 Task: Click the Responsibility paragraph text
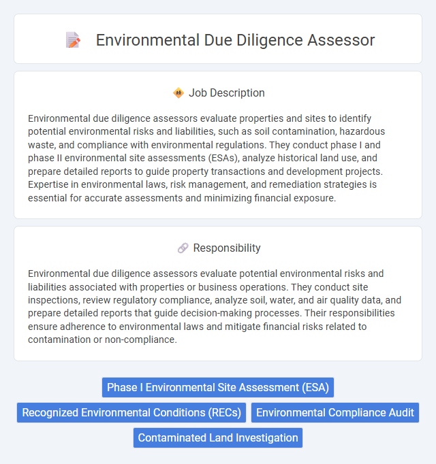215,306
